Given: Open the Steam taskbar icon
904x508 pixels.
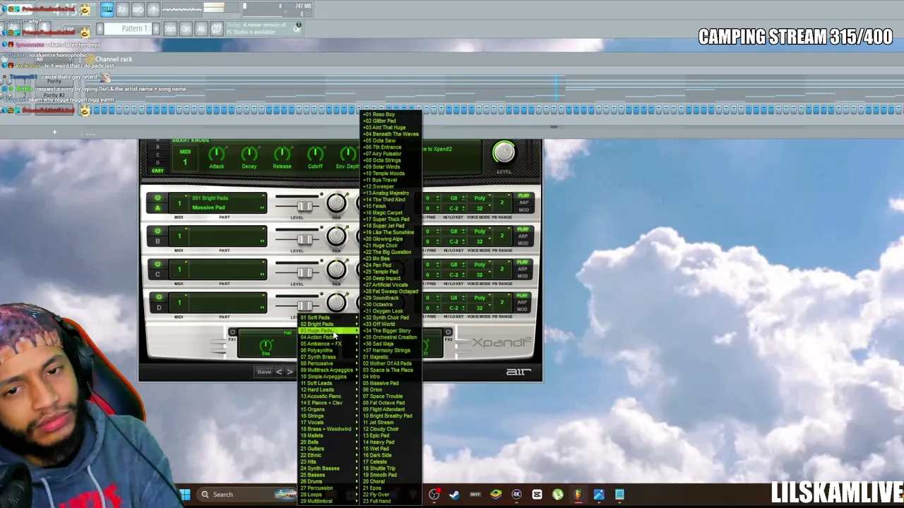Looking at the screenshot, I should coord(454,495).
